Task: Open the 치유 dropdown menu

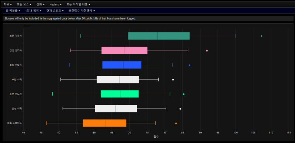Action: [7, 4]
